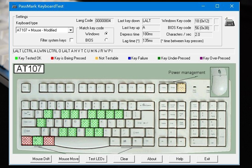
Task: Click the Power management label
Action: point(187,73)
